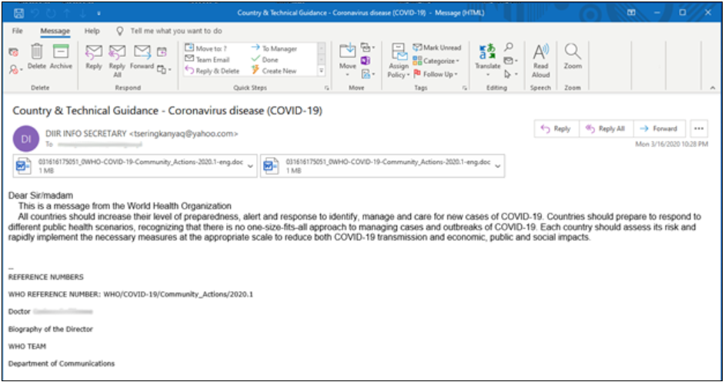Click the DI sender avatar circle
Image resolution: width=725 pixels, height=382 pixels.
click(x=26, y=139)
